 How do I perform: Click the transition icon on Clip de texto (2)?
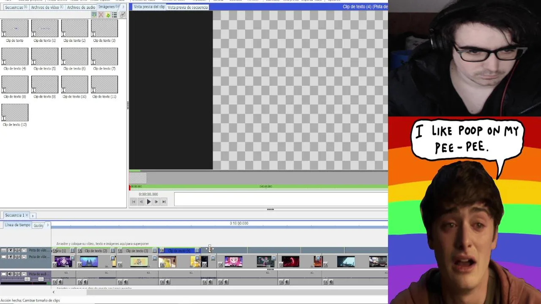tap(113, 251)
